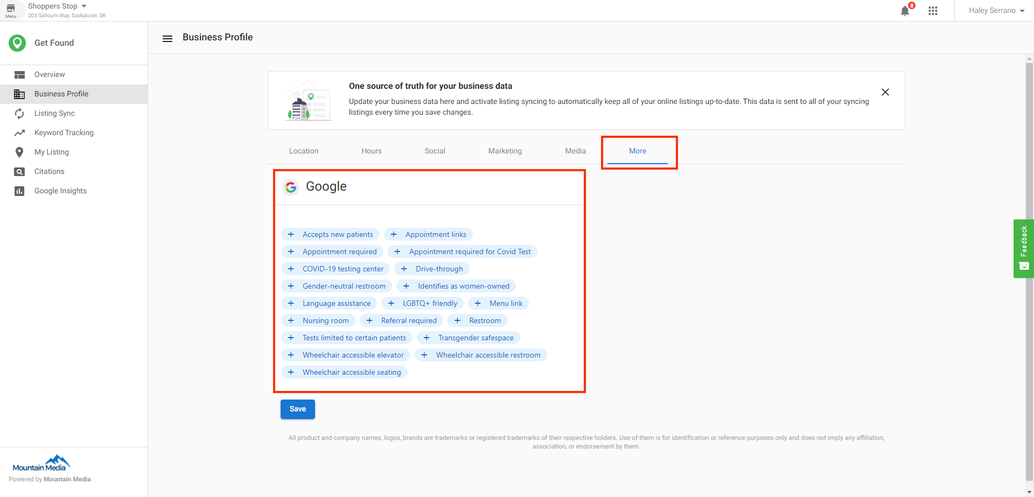This screenshot has height=497, width=1034.
Task: Enable the LGBTQ+ friendly attribute
Action: click(422, 303)
